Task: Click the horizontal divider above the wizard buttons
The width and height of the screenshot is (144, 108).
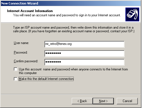Action: 71,94
